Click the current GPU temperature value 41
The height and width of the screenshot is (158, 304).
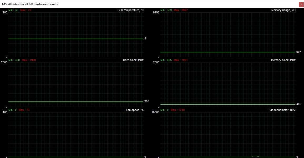click(146, 39)
